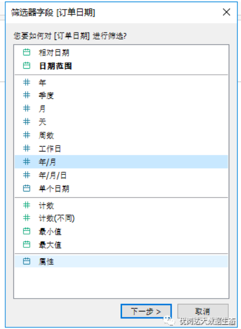Select the 最小值 option
241x329 pixels.
click(x=121, y=231)
